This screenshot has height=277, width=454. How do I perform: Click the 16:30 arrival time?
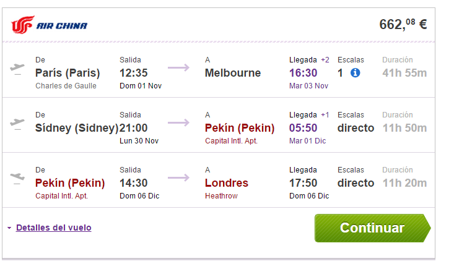point(303,73)
